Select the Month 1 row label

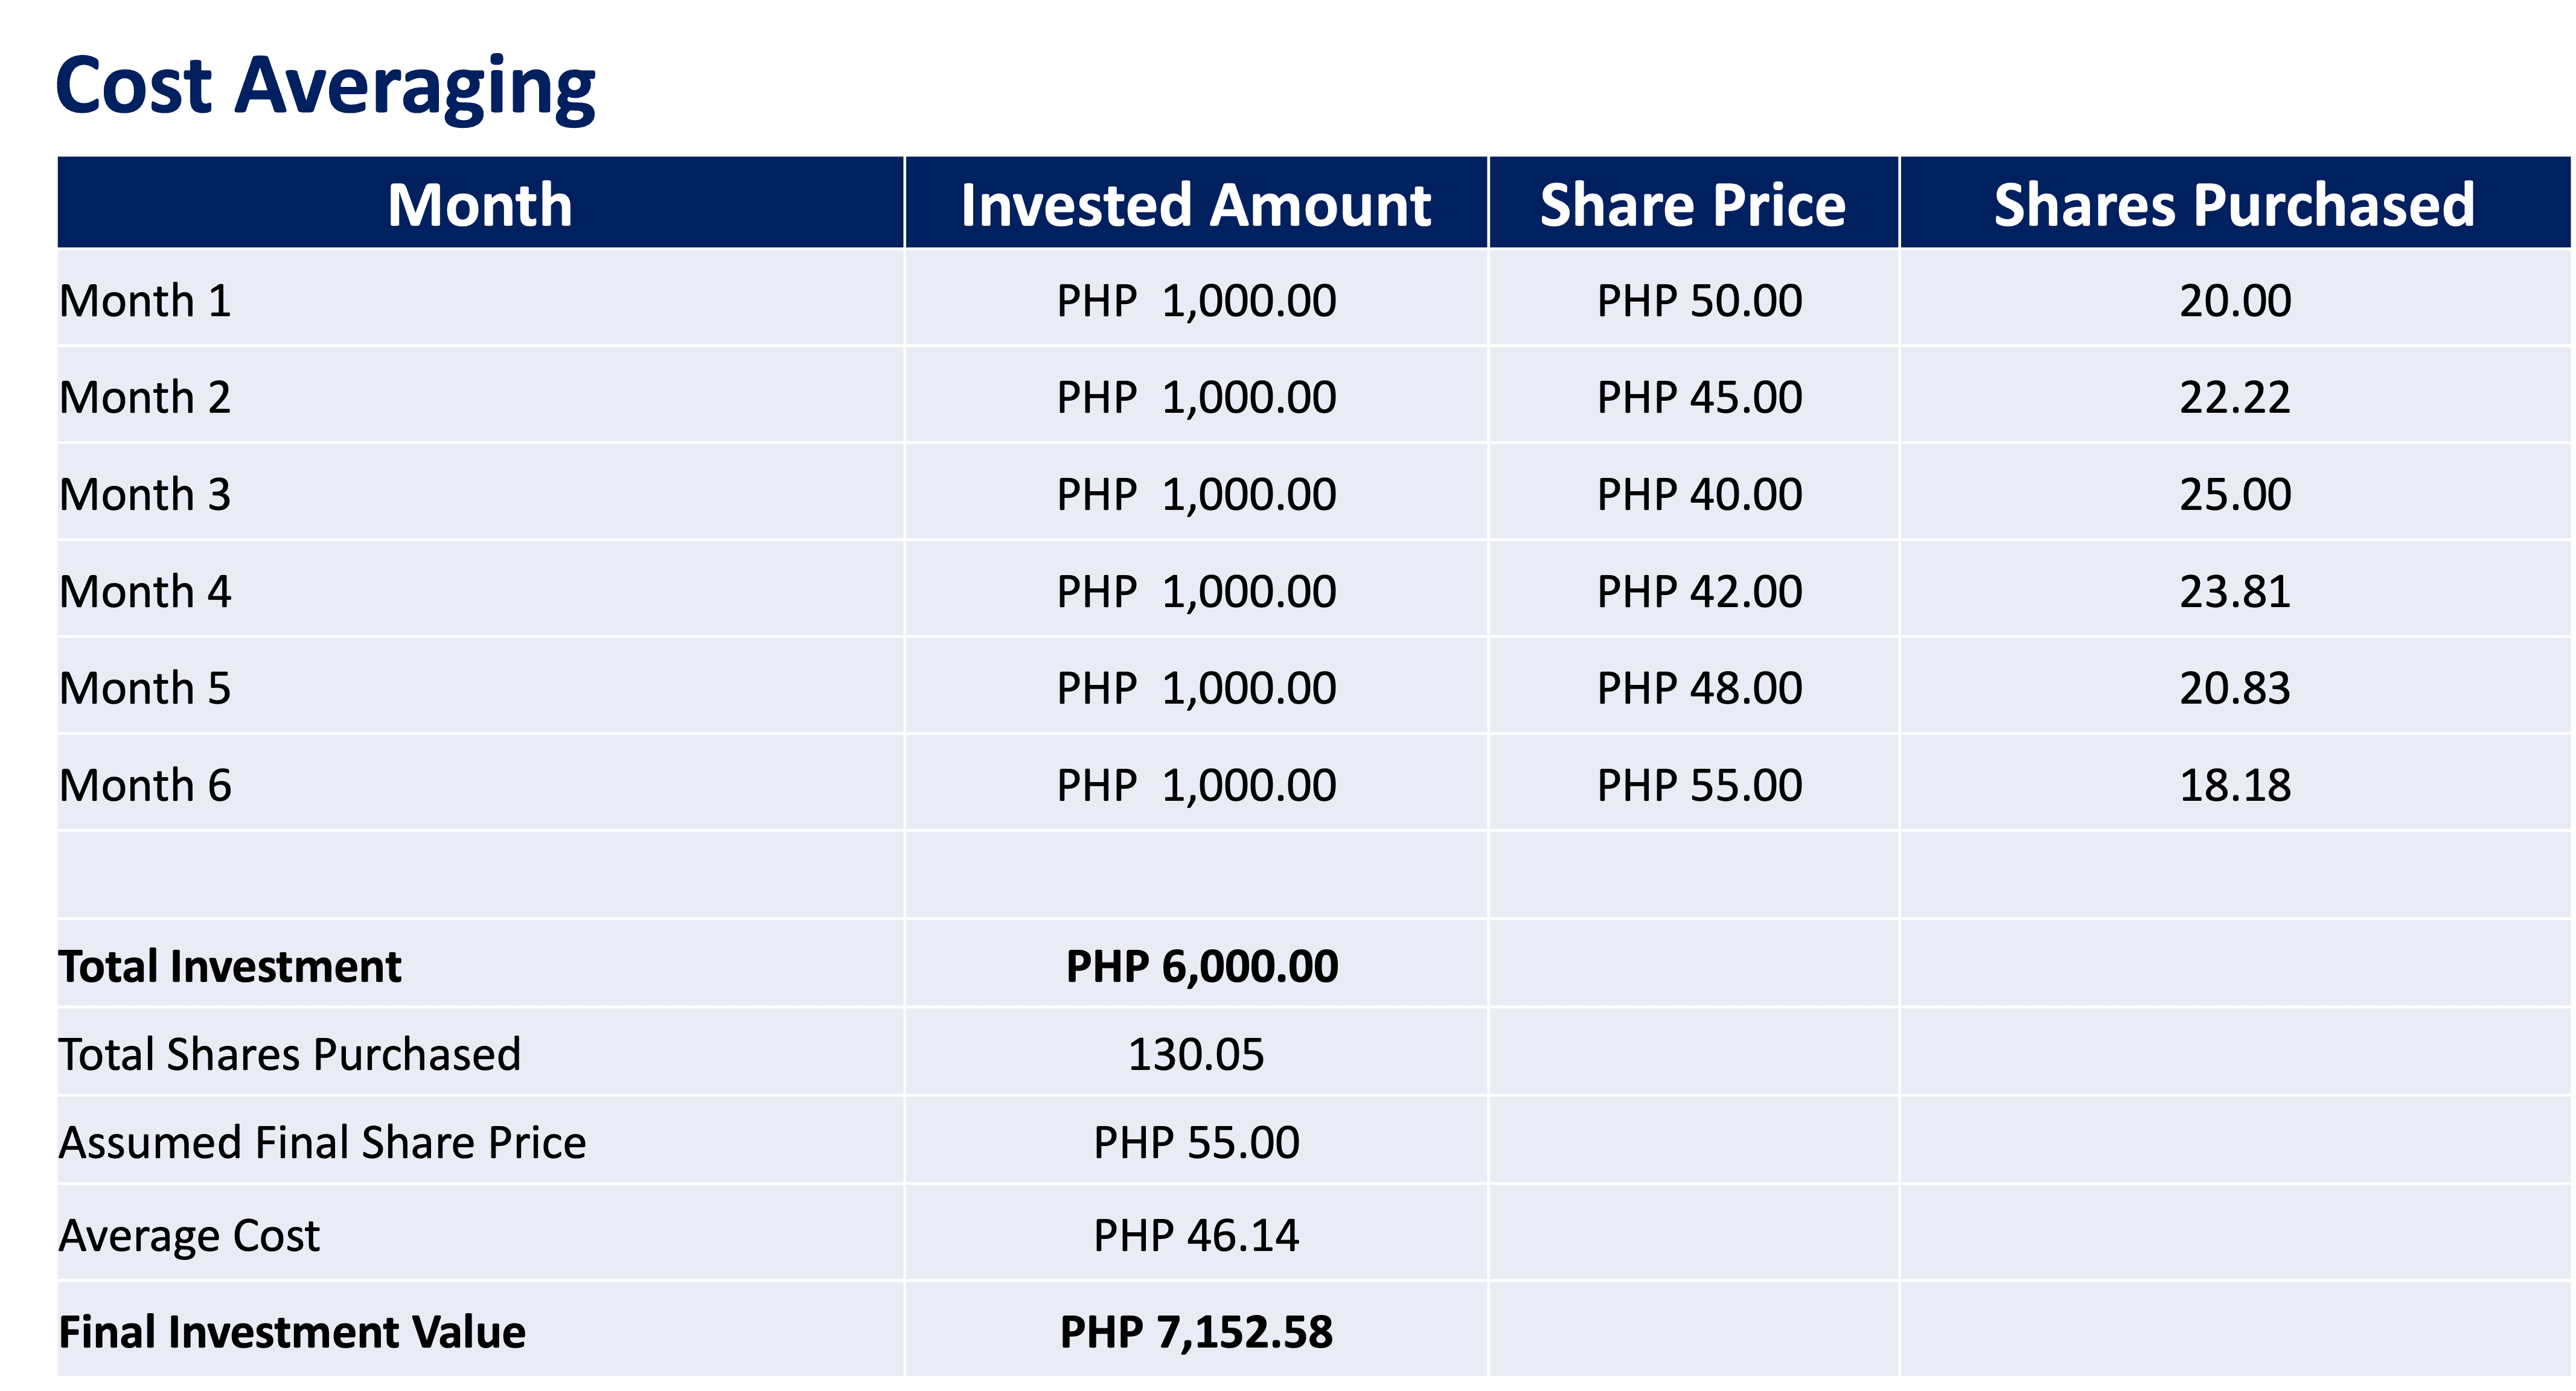146,301
